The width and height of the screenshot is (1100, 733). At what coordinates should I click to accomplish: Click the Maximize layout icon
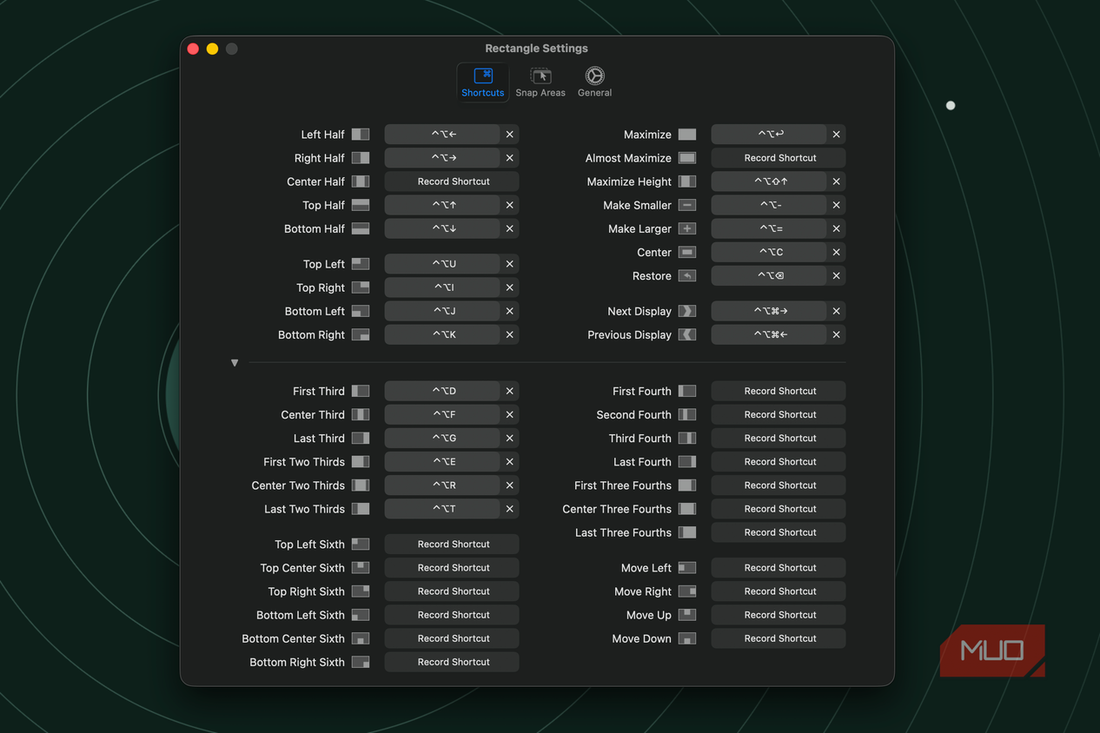tap(687, 135)
